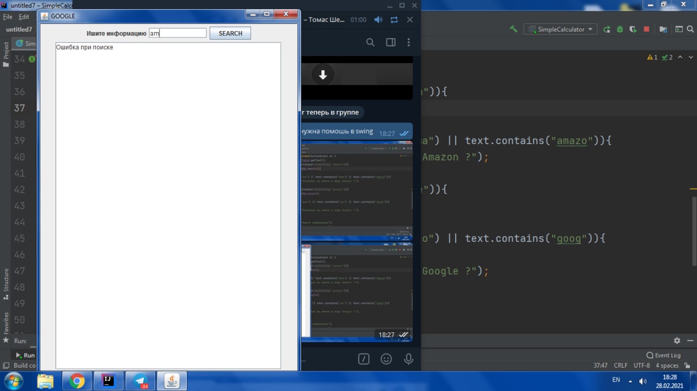Hide the Run panel with minus icon
The height and width of the screenshot is (391, 697).
pyautogui.click(x=690, y=340)
